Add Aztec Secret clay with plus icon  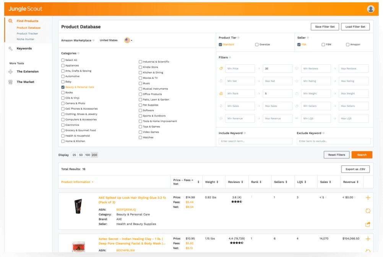368,239
